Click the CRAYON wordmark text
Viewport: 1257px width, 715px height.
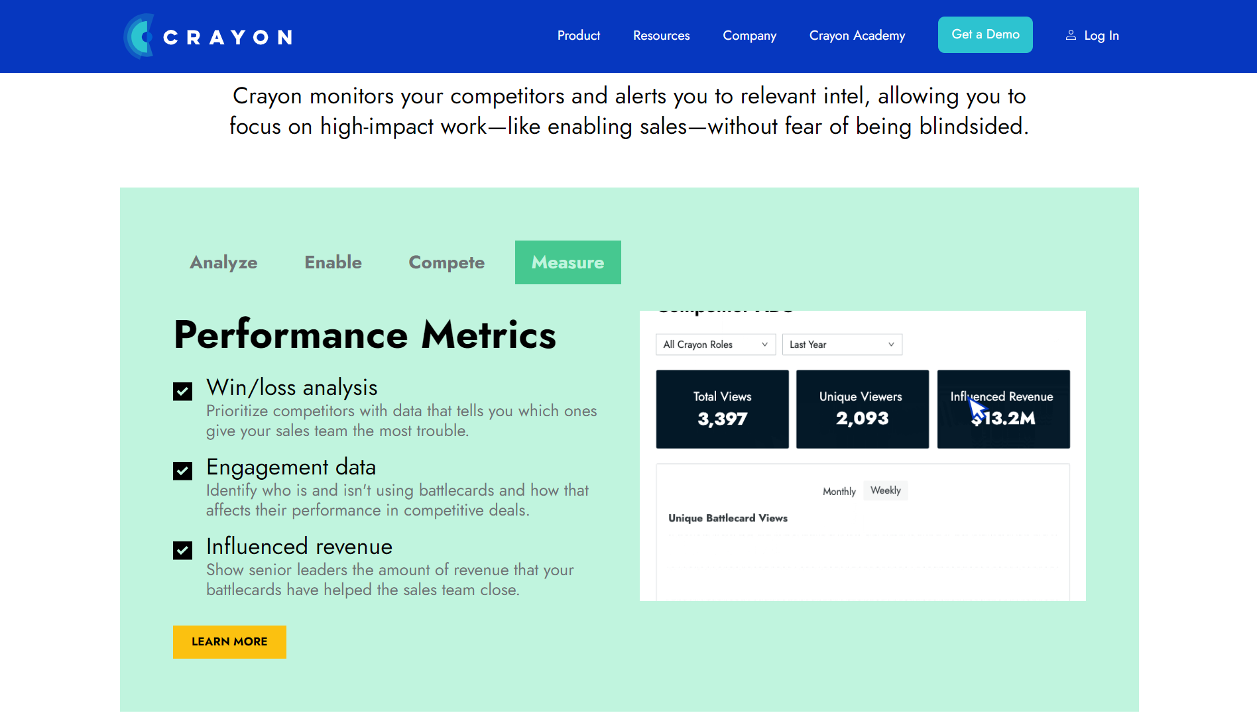[x=227, y=37]
